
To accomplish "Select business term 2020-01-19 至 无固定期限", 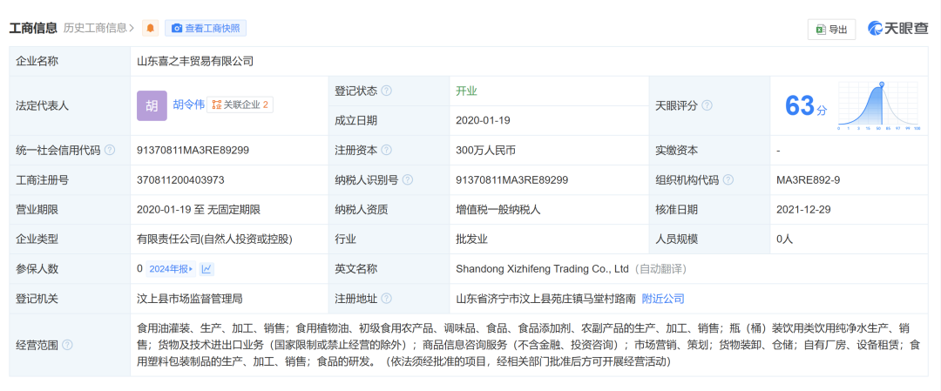I will point(199,209).
